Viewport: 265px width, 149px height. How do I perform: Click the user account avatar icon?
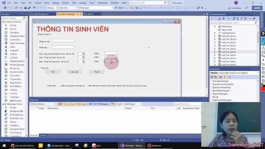[x=236, y=3]
